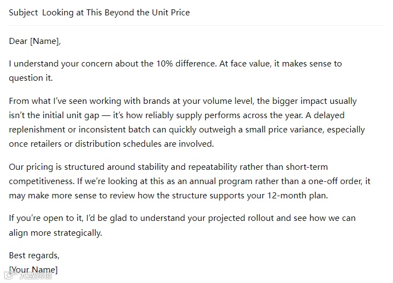Click the "Best regards," closing line
Screen dimensions: 393x283
coord(34,256)
